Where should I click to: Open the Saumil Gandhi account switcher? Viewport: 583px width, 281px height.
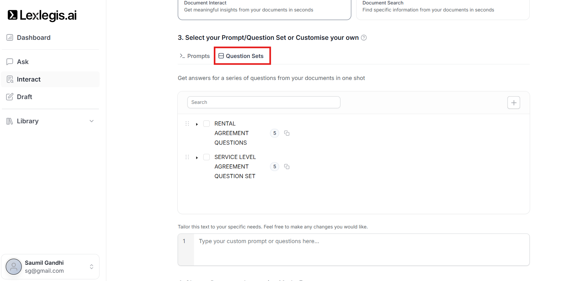pos(92,267)
